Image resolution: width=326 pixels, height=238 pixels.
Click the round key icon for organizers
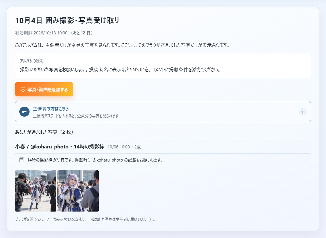[x=24, y=112]
